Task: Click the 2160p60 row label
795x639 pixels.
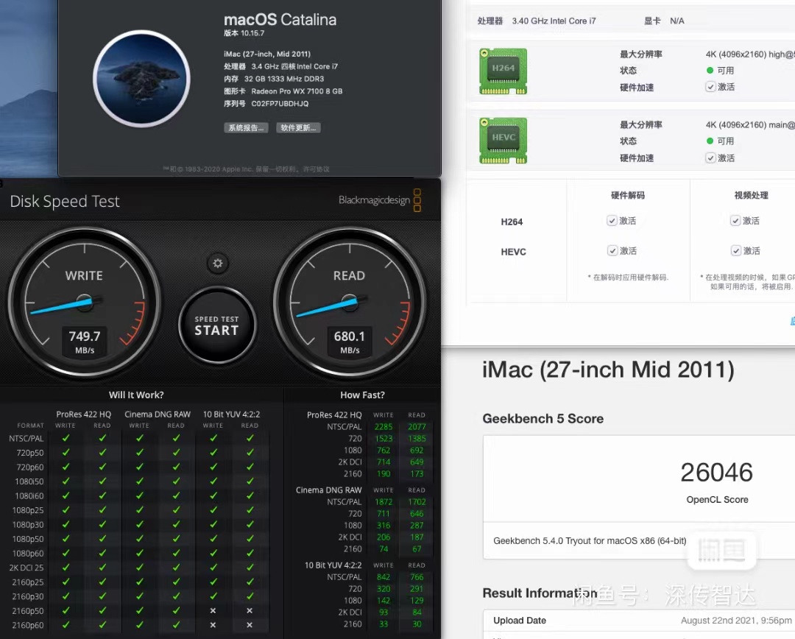Action: coord(28,625)
